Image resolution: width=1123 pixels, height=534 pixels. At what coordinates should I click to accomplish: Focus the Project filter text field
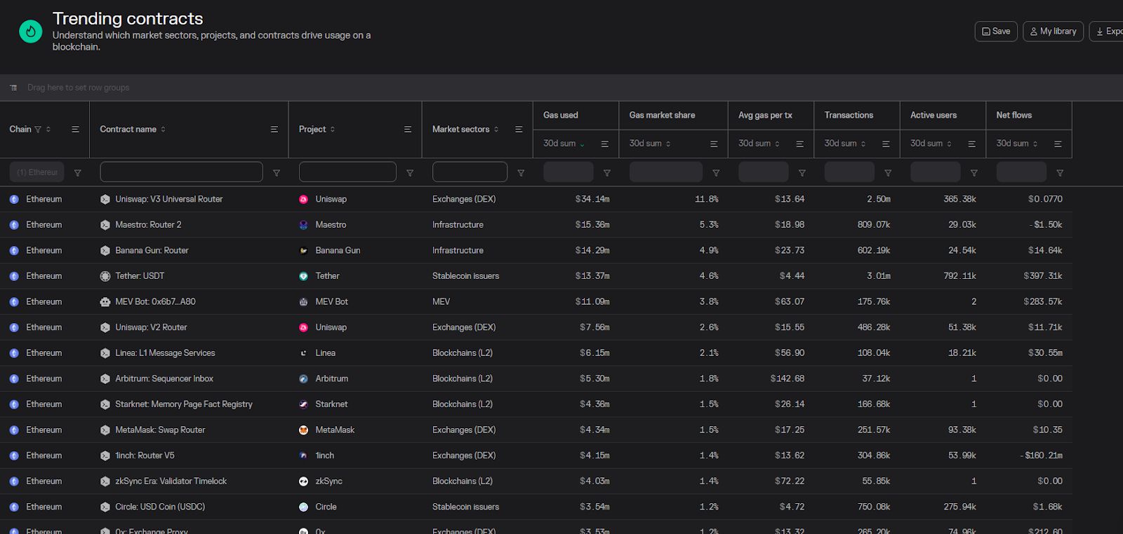[347, 172]
